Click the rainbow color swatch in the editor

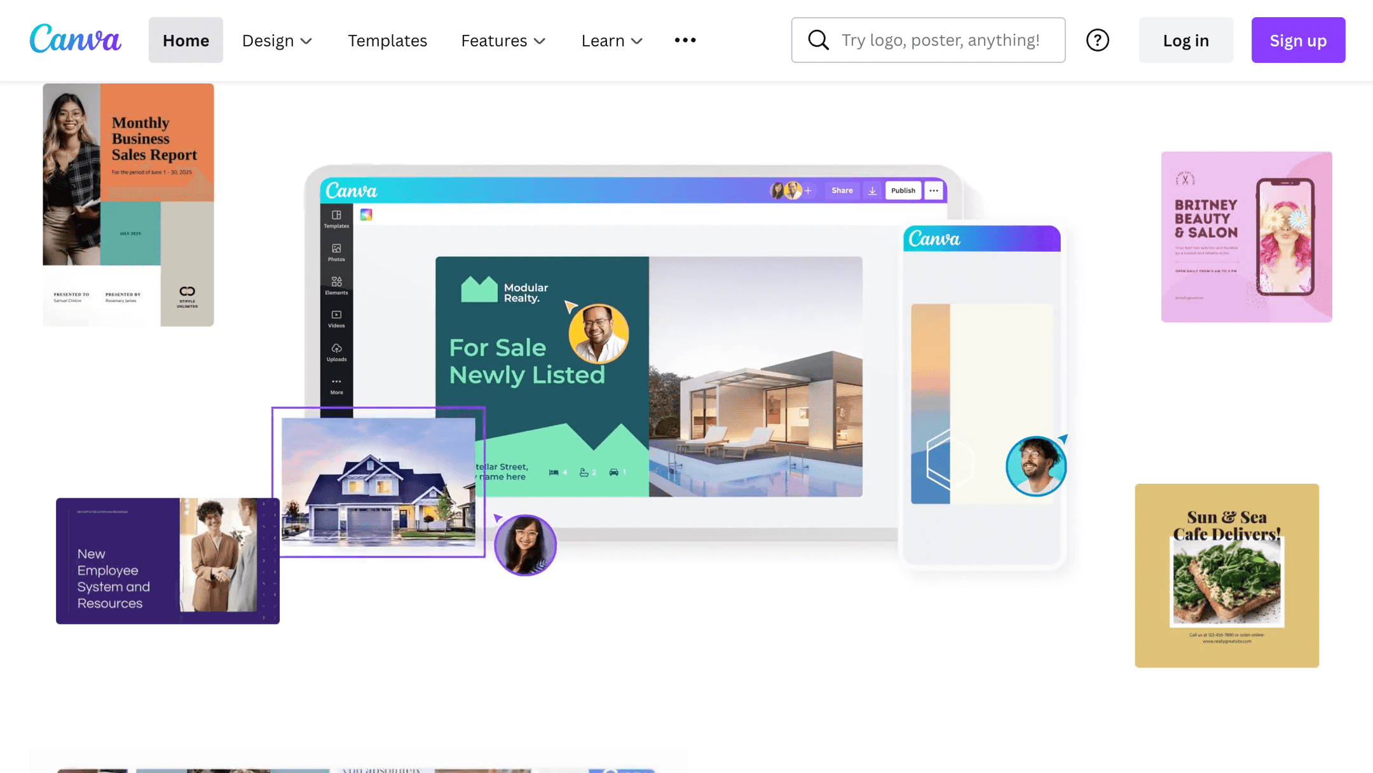click(366, 214)
